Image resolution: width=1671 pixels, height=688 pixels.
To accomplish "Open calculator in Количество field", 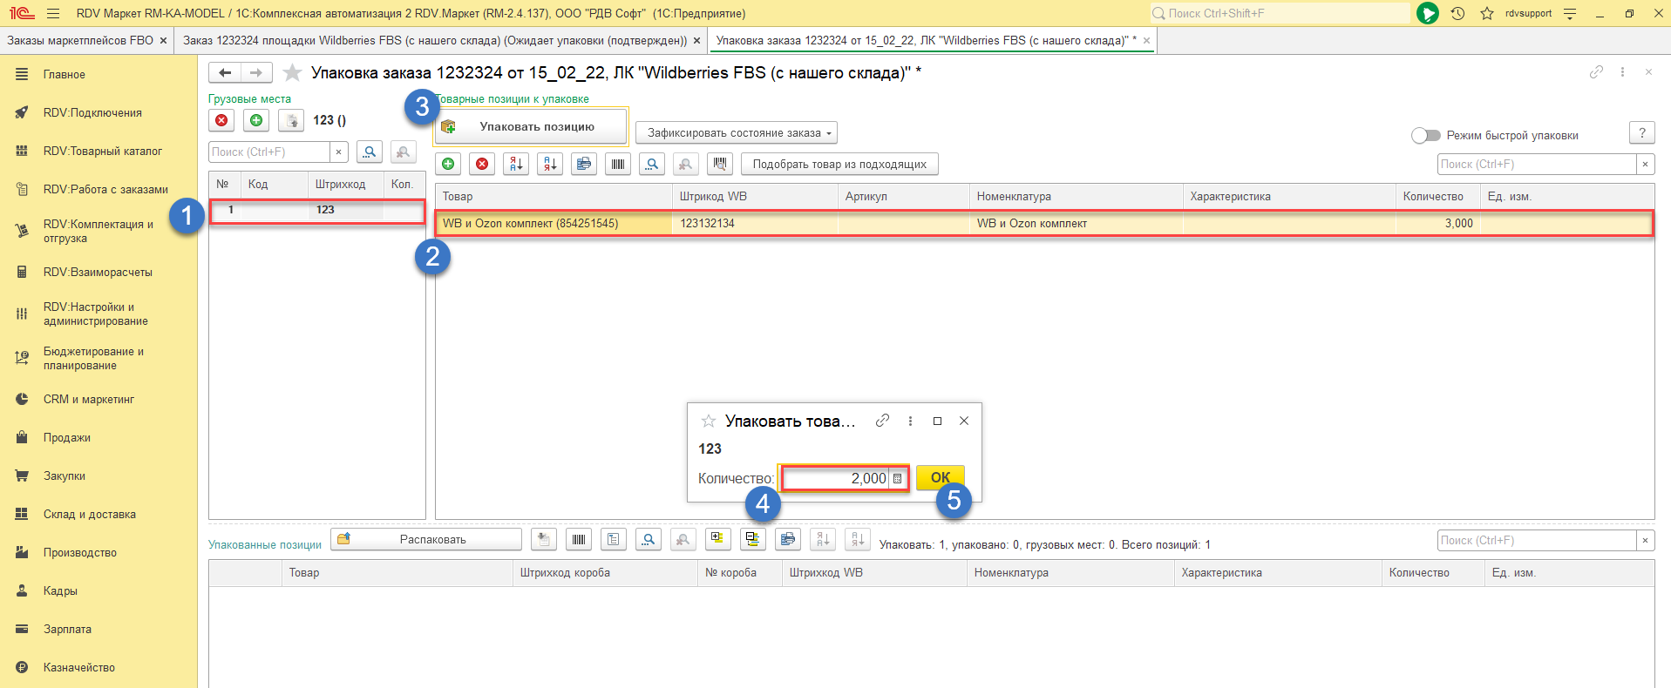I will click(x=898, y=478).
